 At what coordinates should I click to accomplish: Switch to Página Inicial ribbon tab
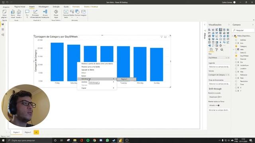pyautogui.click(x=20, y=7)
